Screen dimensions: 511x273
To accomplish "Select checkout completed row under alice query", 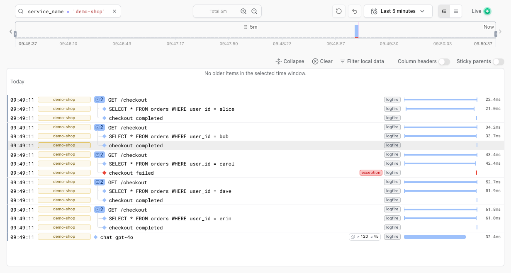I will coord(255,118).
